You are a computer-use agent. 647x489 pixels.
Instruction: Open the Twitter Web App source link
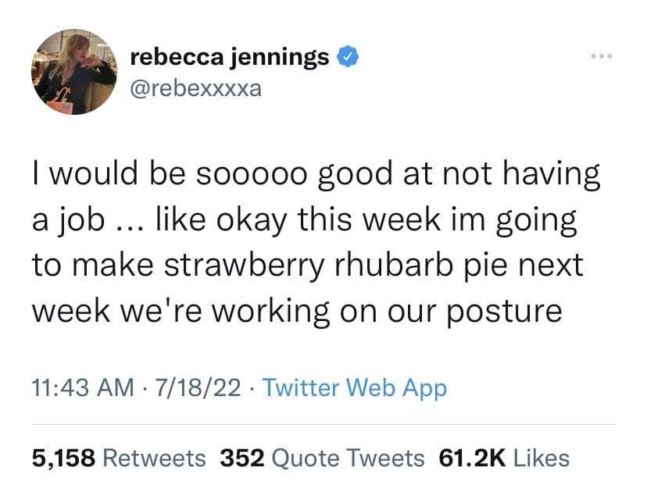[x=355, y=387]
